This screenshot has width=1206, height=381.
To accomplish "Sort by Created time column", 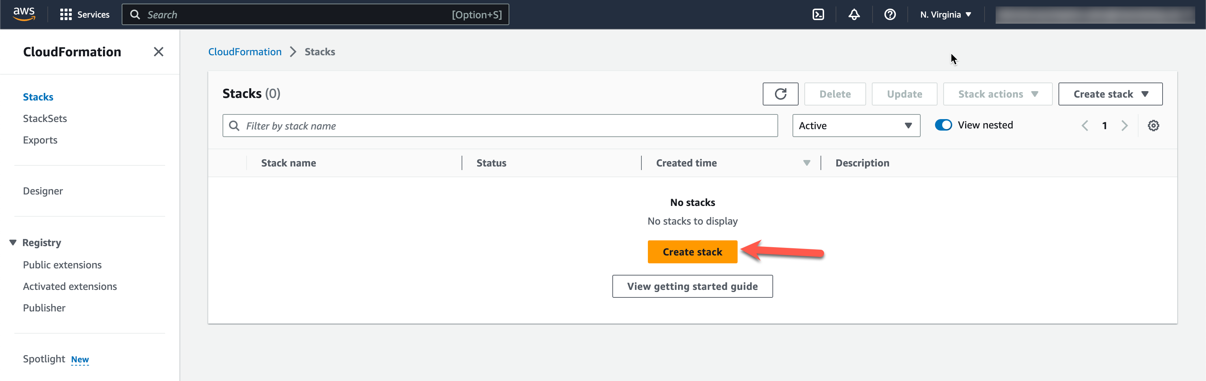I will [x=686, y=163].
